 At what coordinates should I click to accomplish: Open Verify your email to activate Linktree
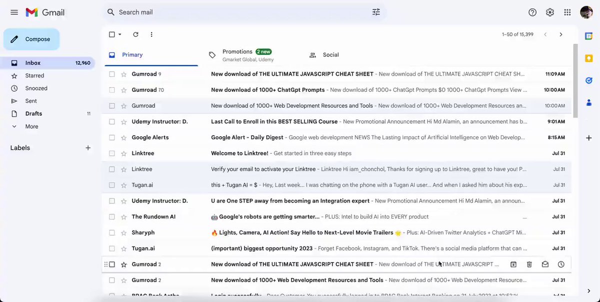(x=336, y=169)
